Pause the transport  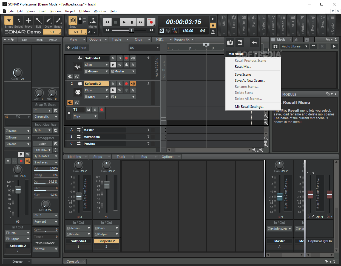coord(132,22)
